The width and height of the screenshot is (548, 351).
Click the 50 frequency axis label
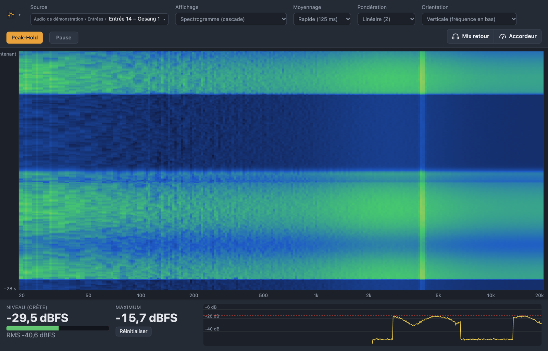click(88, 296)
